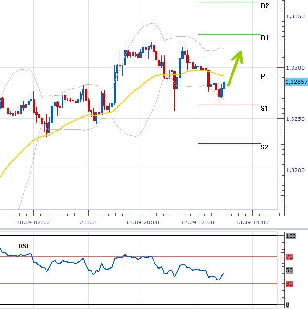Click the RSI 50 midline label
This screenshot has height=309, width=308.
pos(289,270)
